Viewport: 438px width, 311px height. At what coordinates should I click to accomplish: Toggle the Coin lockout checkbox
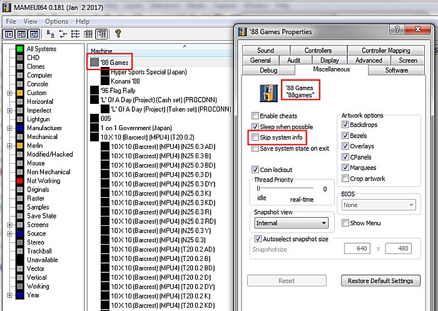255,170
